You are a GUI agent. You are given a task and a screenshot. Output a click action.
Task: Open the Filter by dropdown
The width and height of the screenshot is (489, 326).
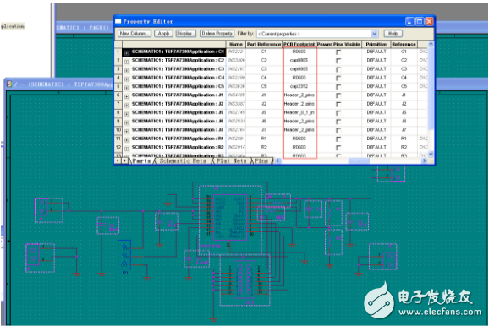coord(375,34)
